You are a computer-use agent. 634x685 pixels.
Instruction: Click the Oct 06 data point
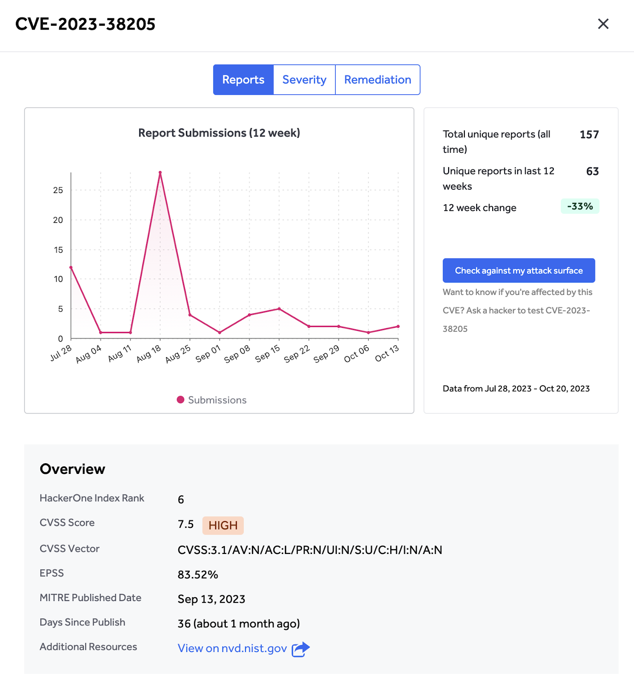(x=368, y=333)
